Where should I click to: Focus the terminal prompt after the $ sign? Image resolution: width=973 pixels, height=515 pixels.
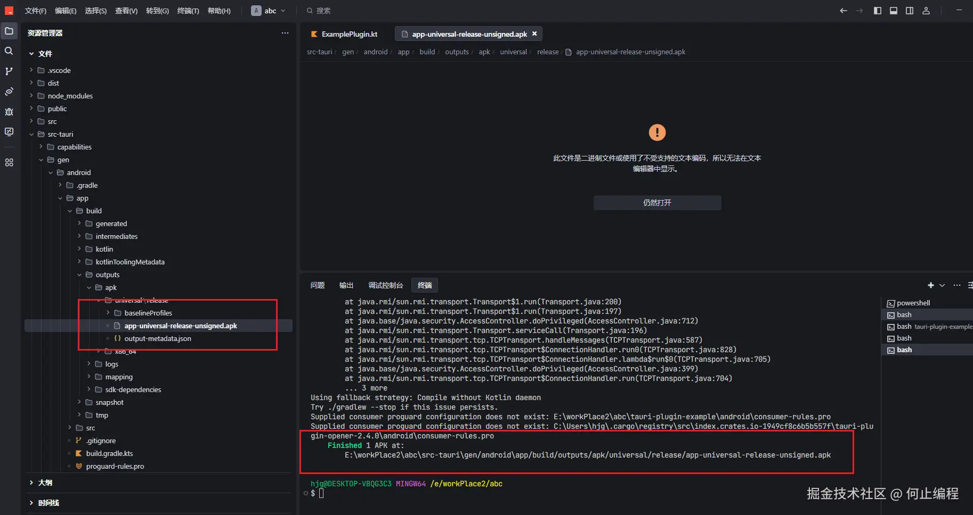click(321, 493)
